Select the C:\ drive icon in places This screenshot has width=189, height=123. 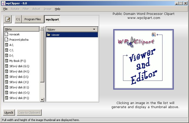(7, 50)
